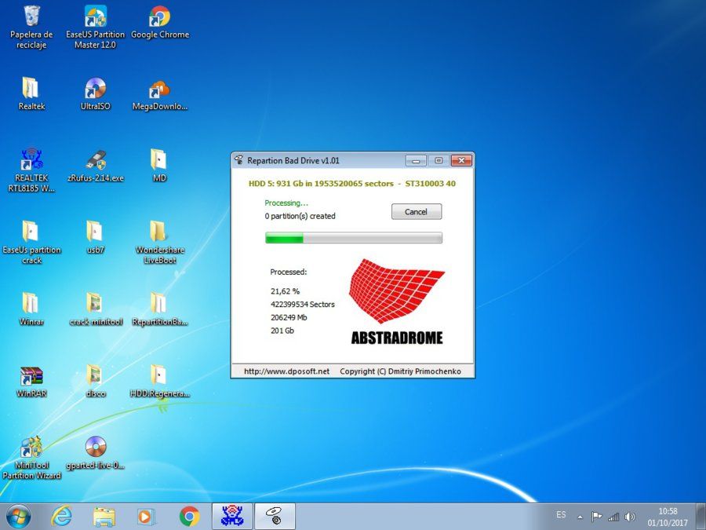
Task: Launch EaseUS Partition Master 12.0 shortcut
Action: [x=95, y=27]
